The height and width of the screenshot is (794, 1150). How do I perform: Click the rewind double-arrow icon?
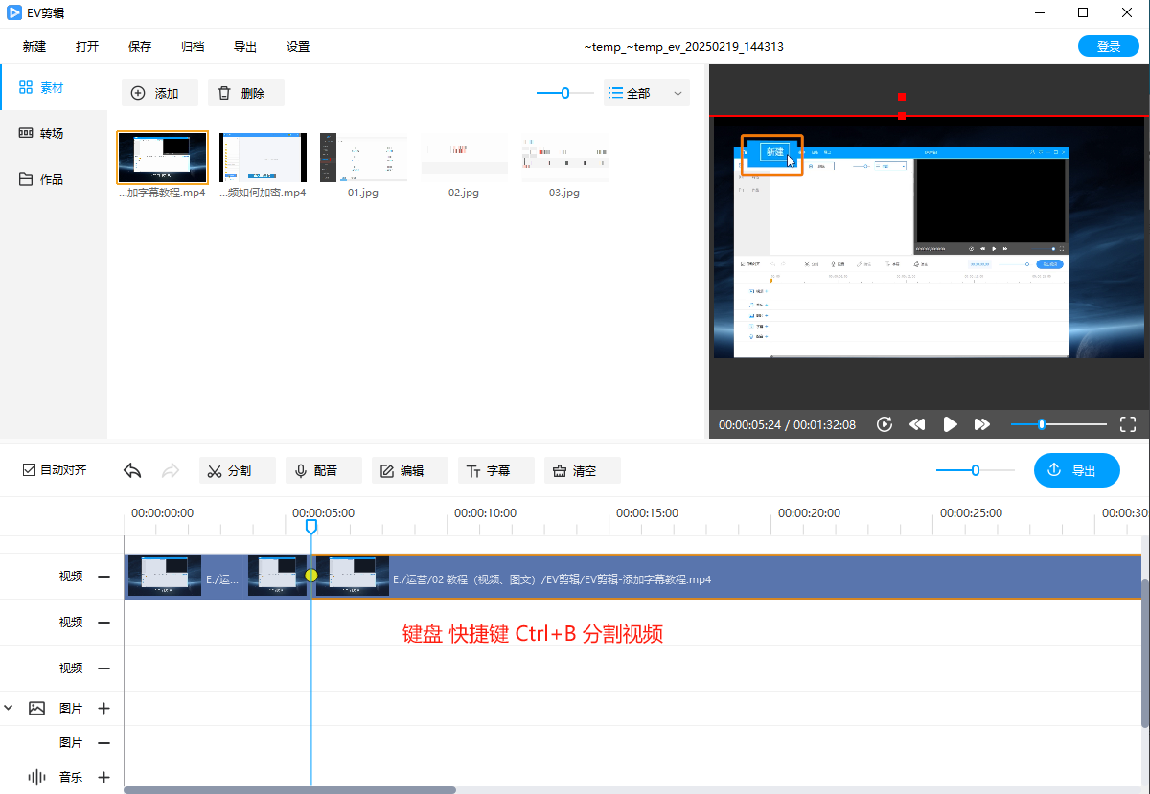pos(917,424)
